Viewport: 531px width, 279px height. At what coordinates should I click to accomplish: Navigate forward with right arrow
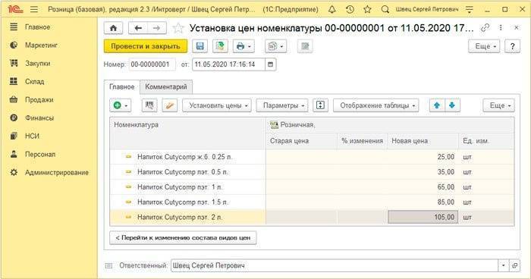point(156,28)
